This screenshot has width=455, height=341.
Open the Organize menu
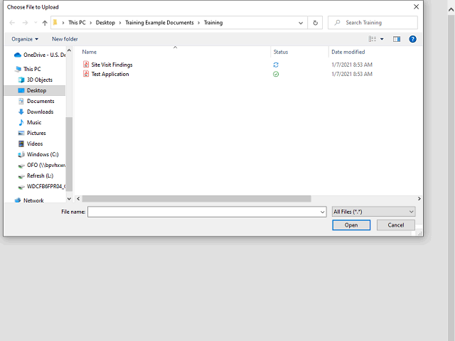pos(25,39)
